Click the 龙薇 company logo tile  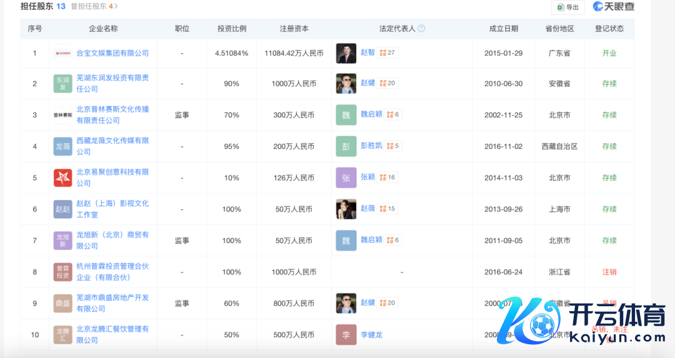pos(63,147)
